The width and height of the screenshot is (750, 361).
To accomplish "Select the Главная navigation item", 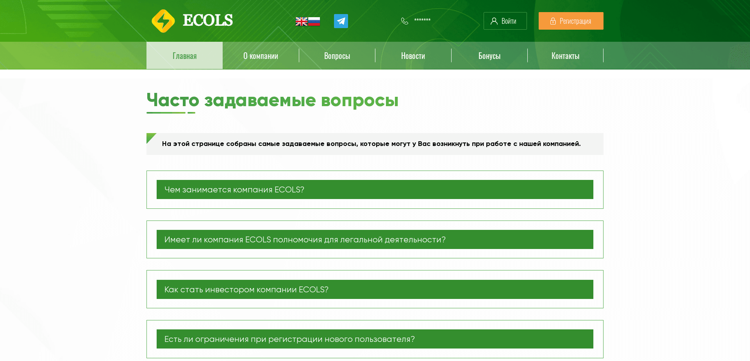I will tap(184, 55).
